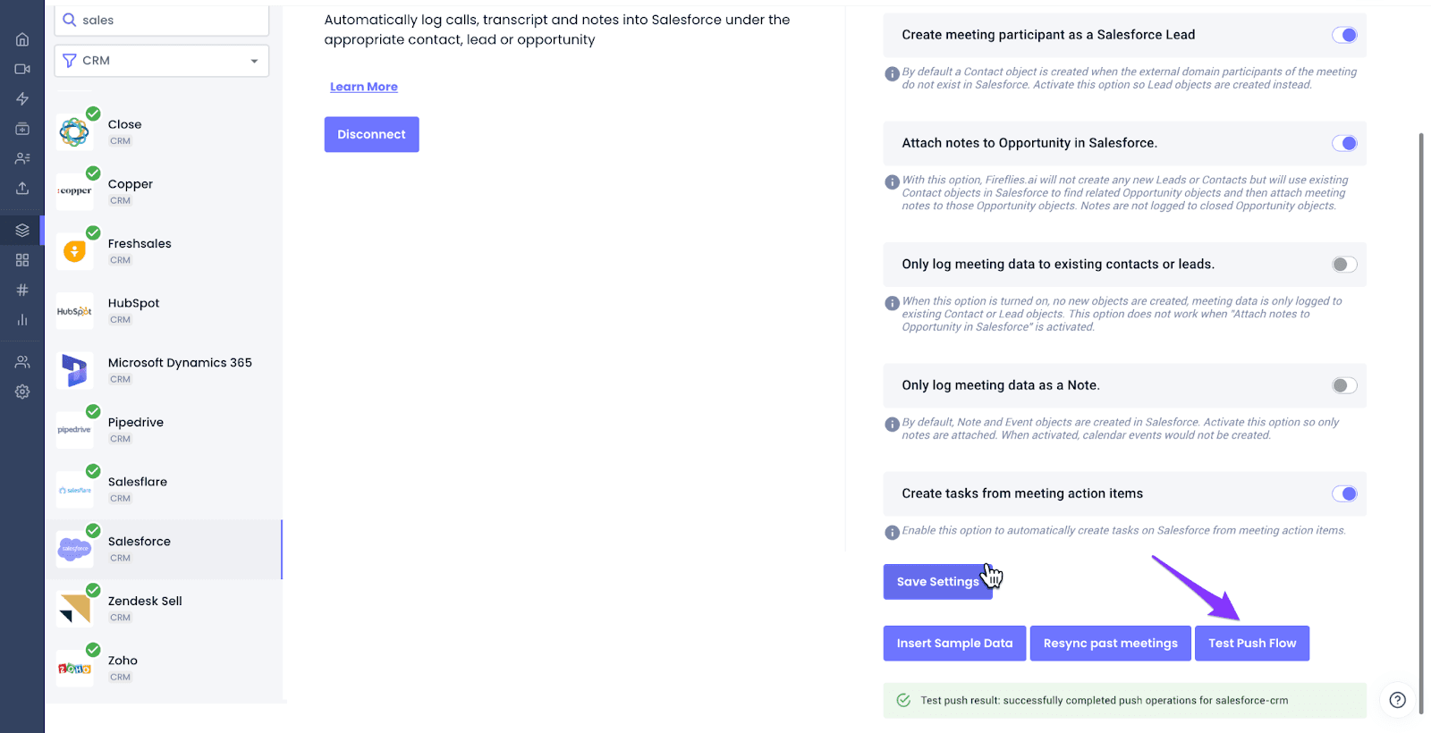1431x733 pixels.
Task: Open the hashtag topics sidebar icon
Action: pos(22,290)
